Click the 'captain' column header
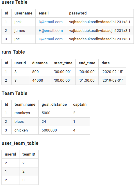Viewport: 139px width, 188px height. 80,105
